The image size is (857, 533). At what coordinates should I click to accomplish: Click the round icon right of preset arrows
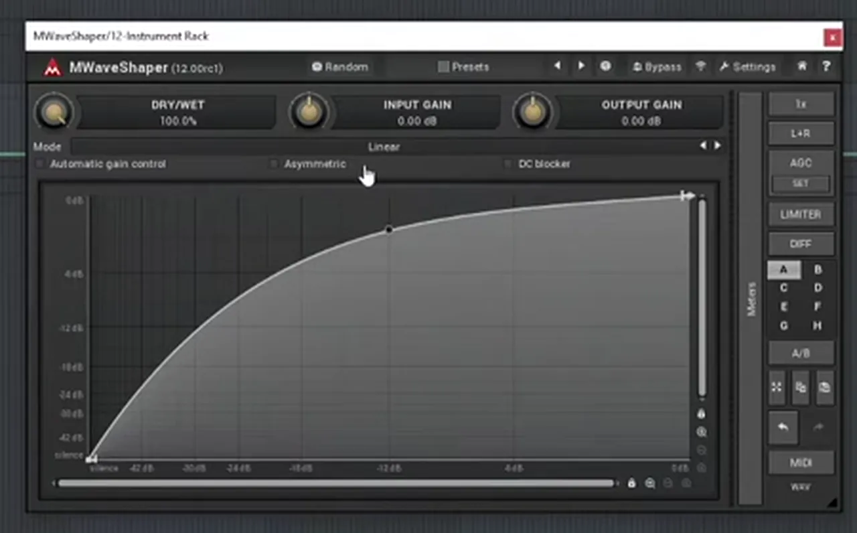605,66
